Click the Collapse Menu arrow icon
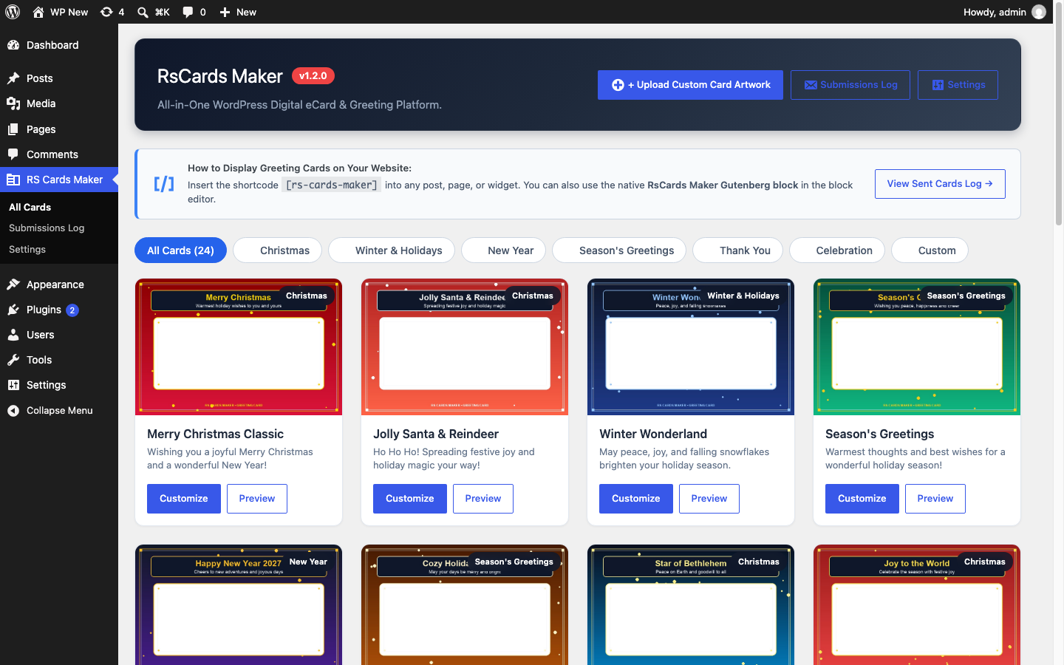The height and width of the screenshot is (665, 1064). point(13,411)
